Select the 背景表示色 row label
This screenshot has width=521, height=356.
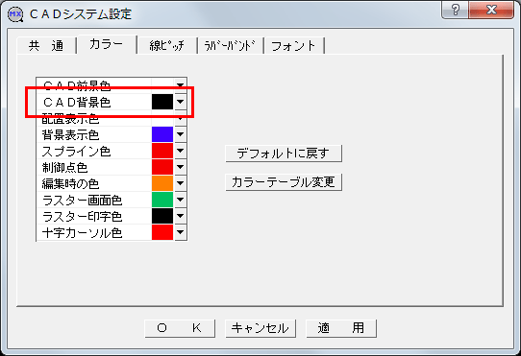(x=70, y=135)
